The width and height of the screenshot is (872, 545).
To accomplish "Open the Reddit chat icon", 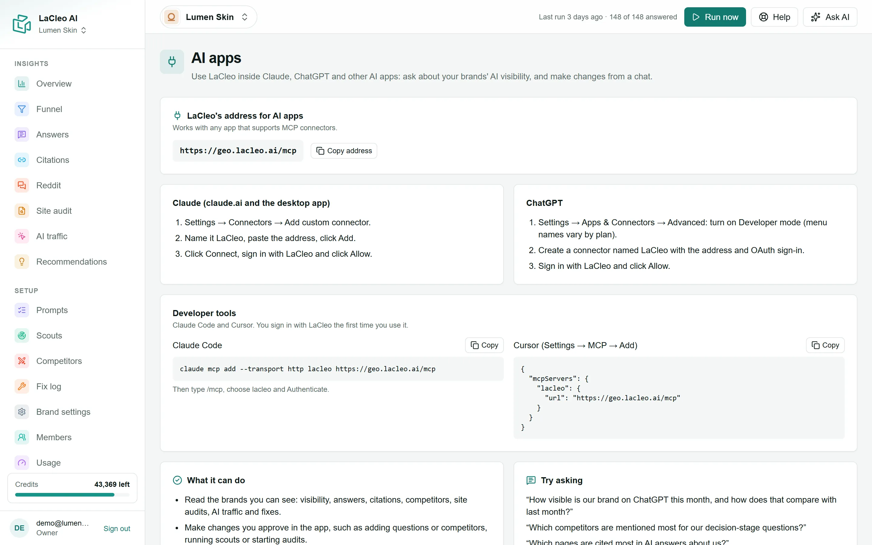I will click(21, 185).
